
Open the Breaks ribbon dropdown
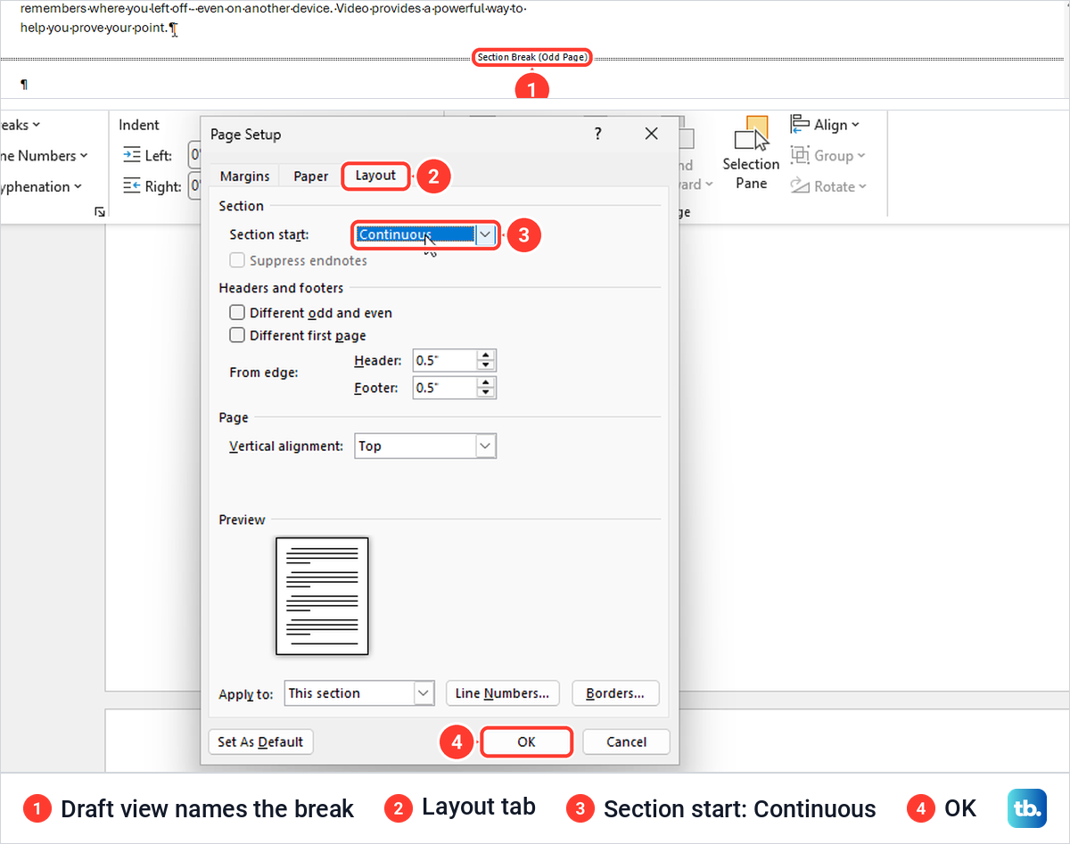click(21, 125)
